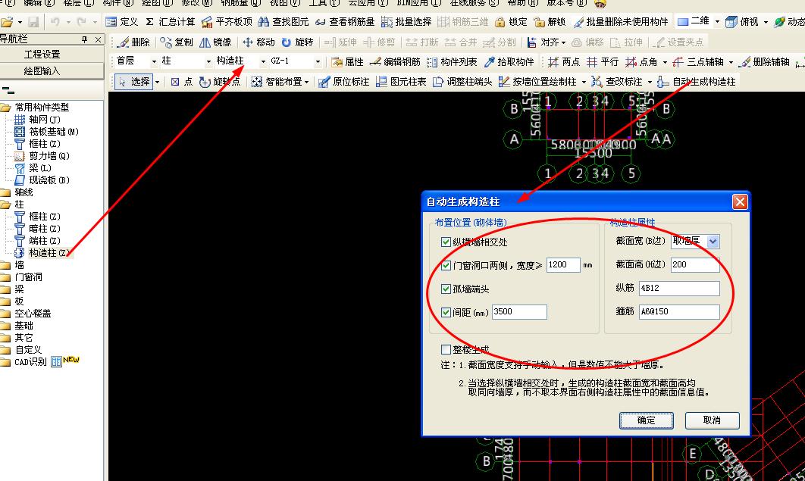Screen dimensions: 805x481
Task: Click the 删除 delete tool
Action: 133,42
